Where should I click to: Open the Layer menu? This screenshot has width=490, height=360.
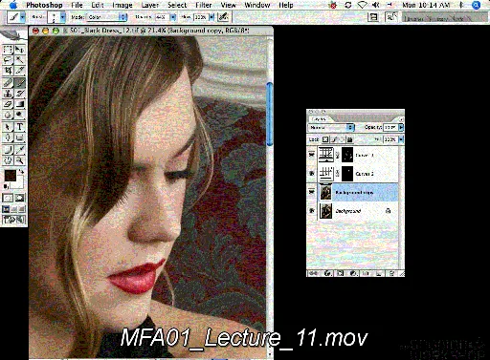point(150,5)
